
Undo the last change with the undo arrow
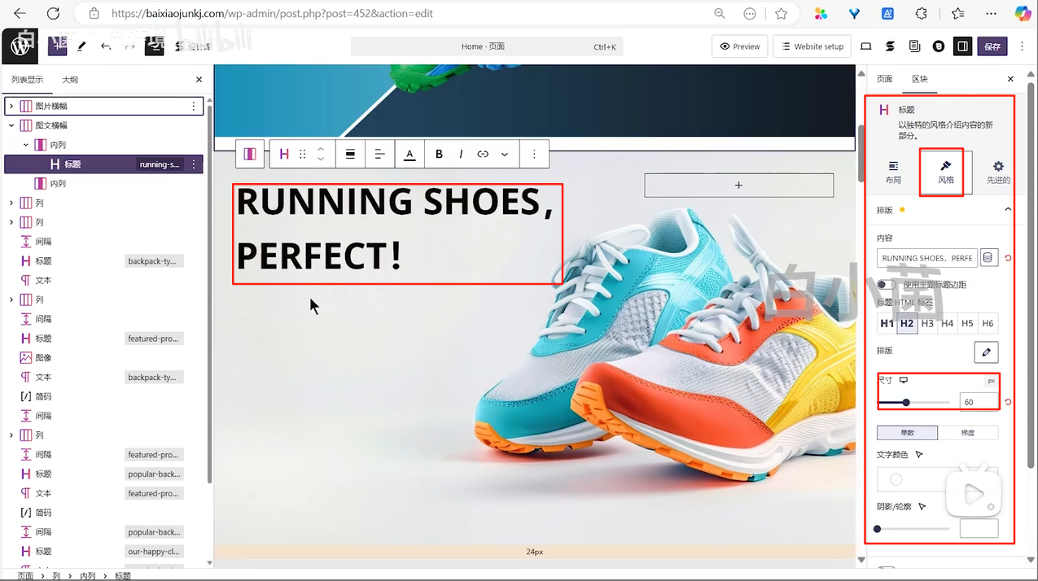coord(106,46)
